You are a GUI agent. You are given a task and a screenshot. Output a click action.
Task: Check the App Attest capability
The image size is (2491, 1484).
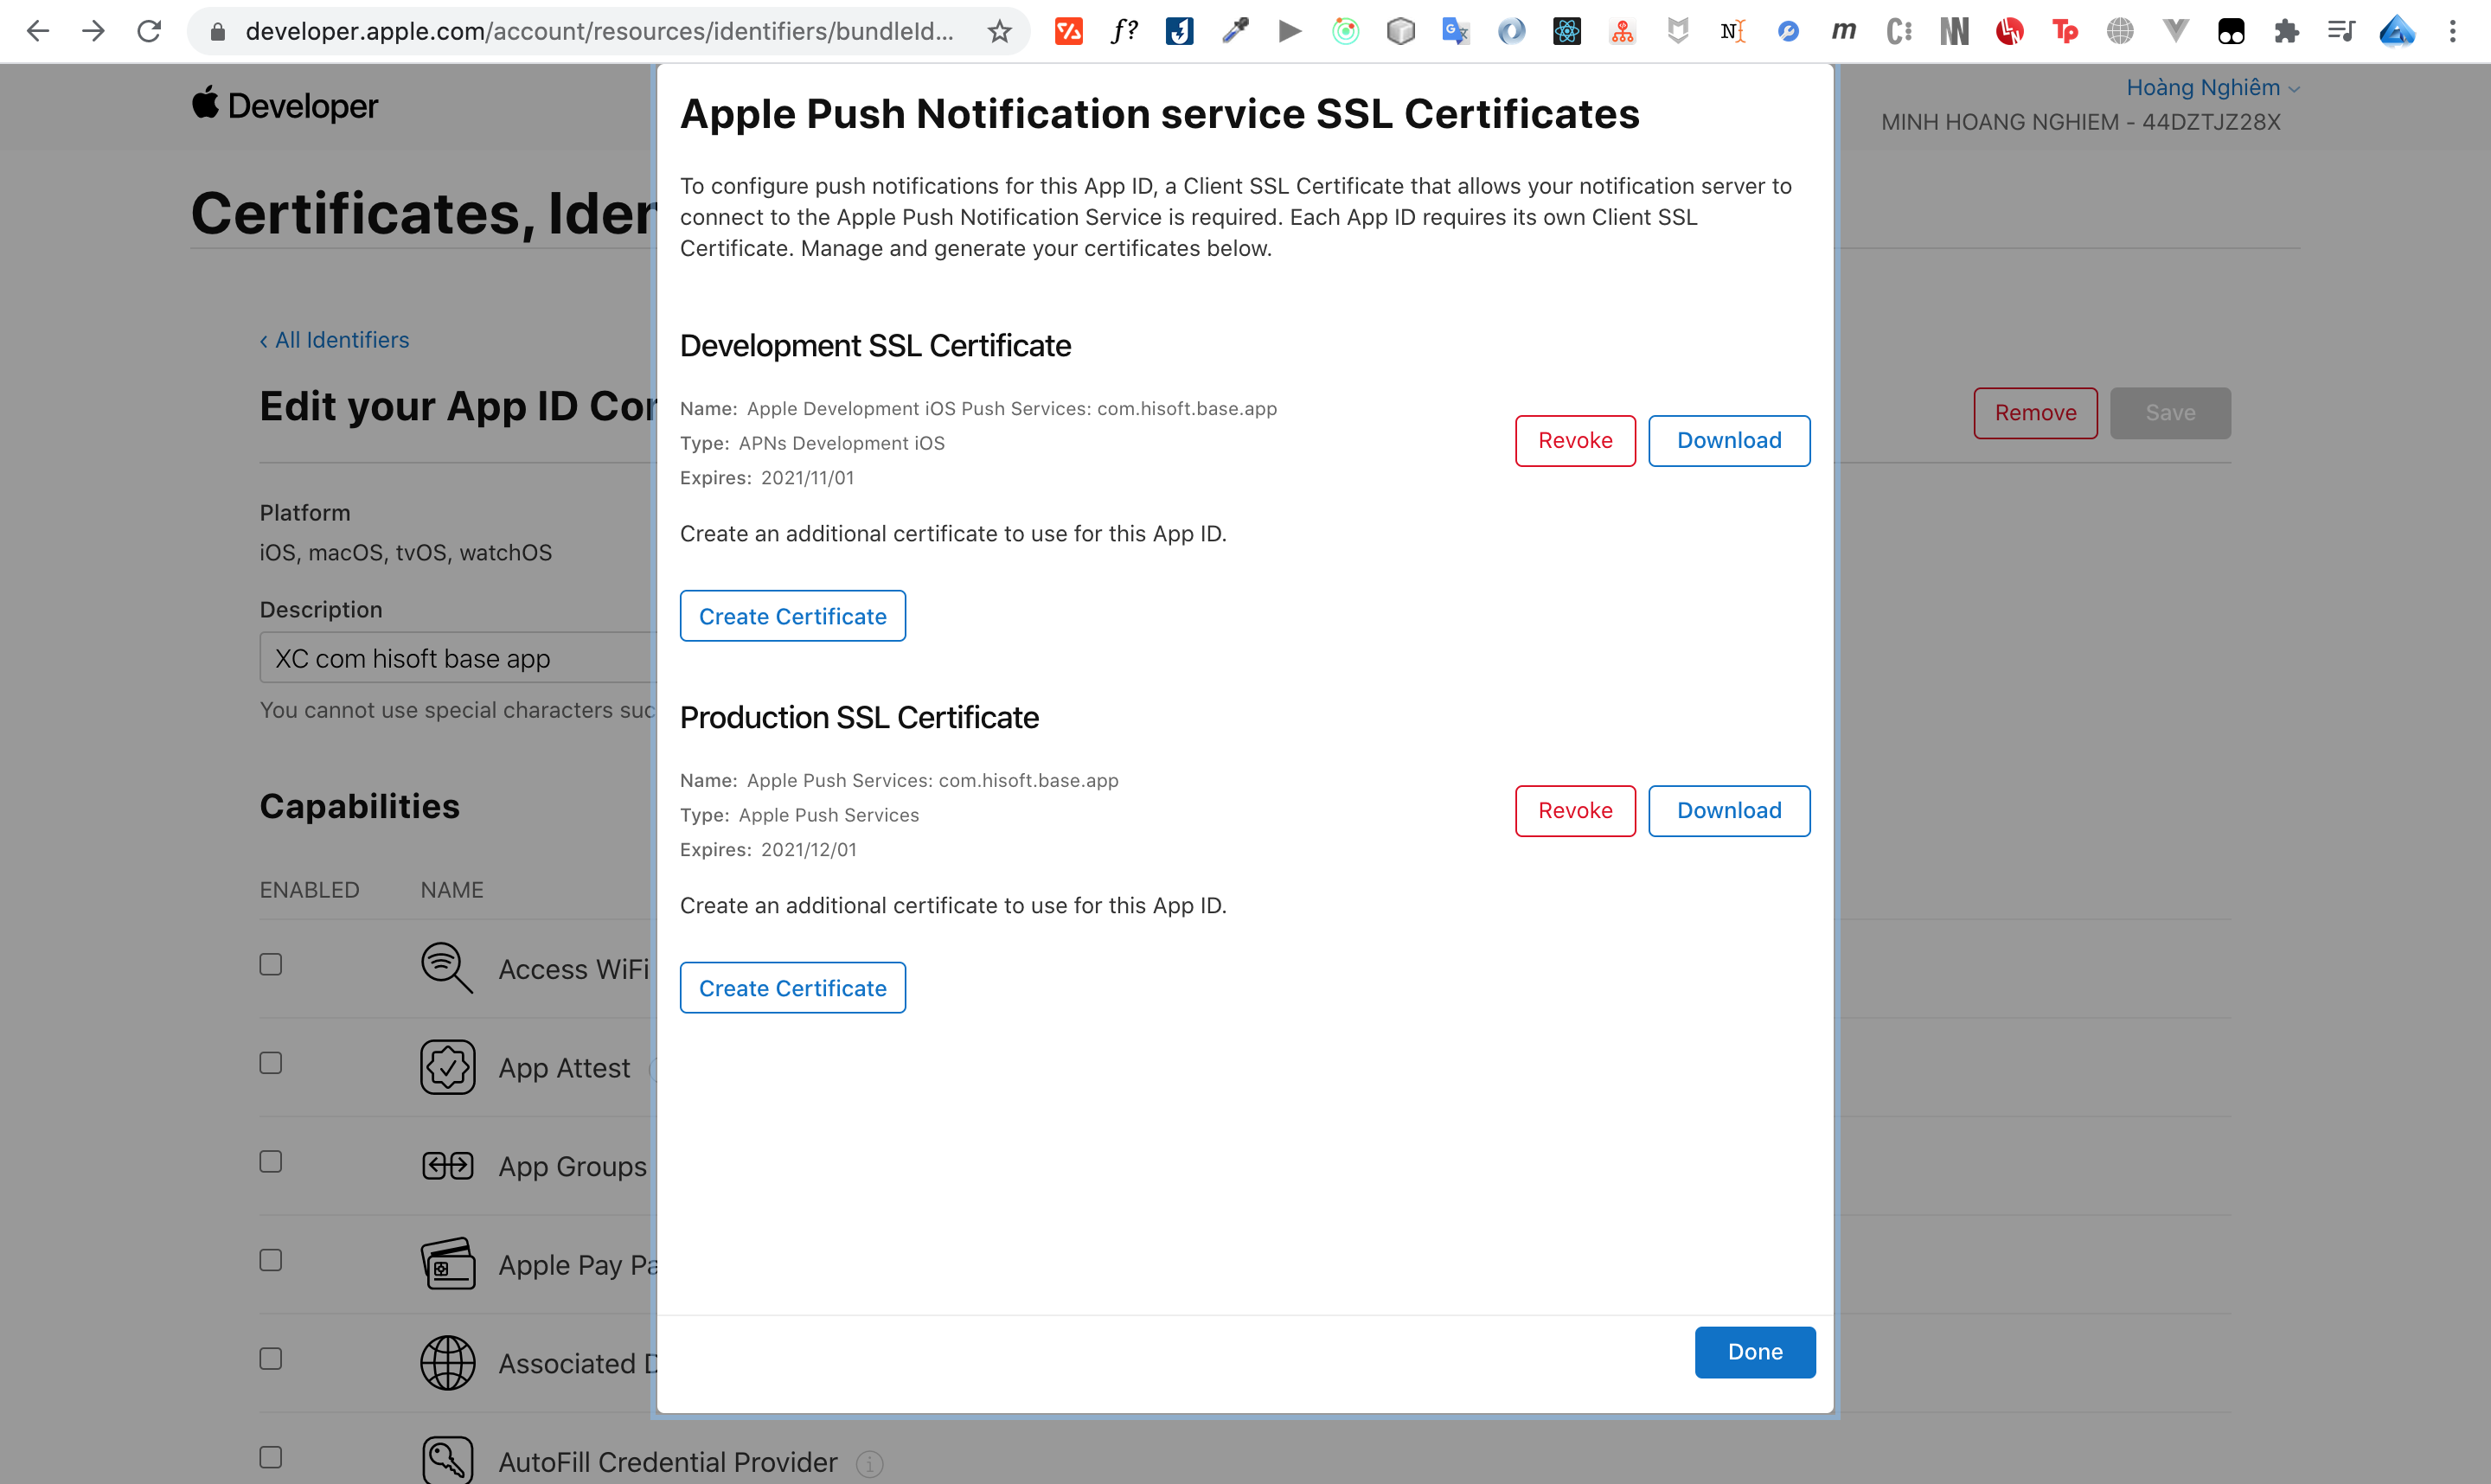[x=271, y=1063]
